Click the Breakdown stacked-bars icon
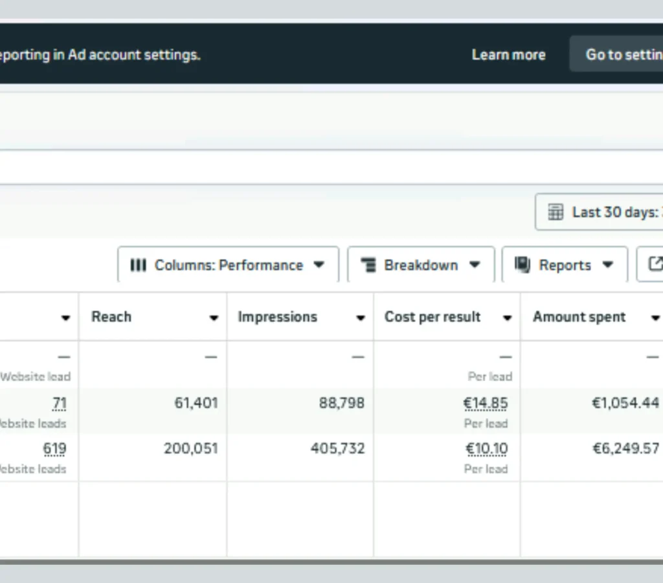 pyautogui.click(x=368, y=265)
